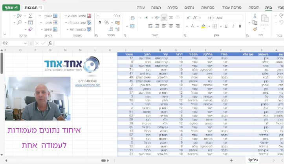Select the Format Painter brush
Image resolution: width=284 pixels, height=164 pixels.
[255, 29]
